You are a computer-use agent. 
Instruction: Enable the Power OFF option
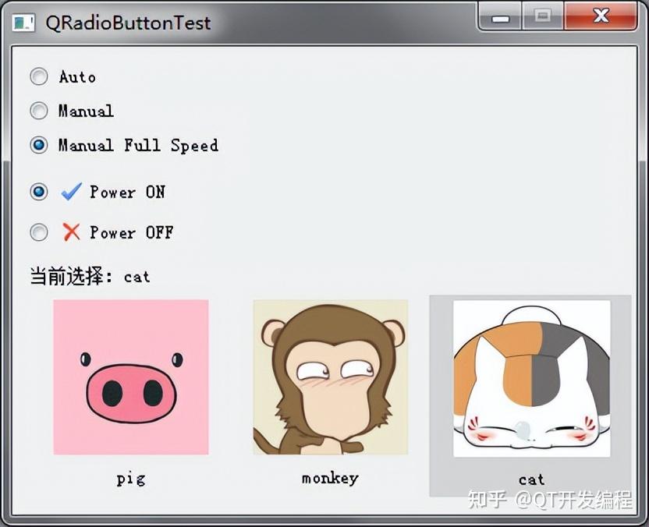[x=39, y=232]
